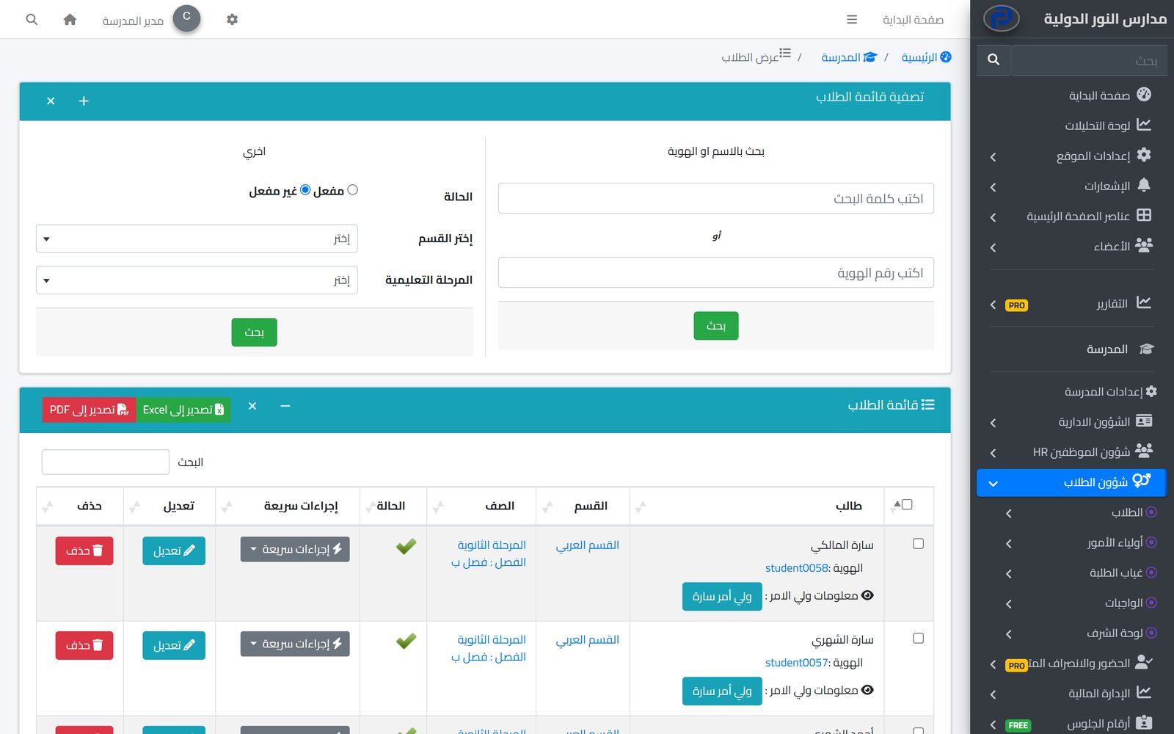Image resolution: width=1174 pixels, height=734 pixels.
Task: Click the school logo icon in sidebar header
Action: pyautogui.click(x=1001, y=18)
